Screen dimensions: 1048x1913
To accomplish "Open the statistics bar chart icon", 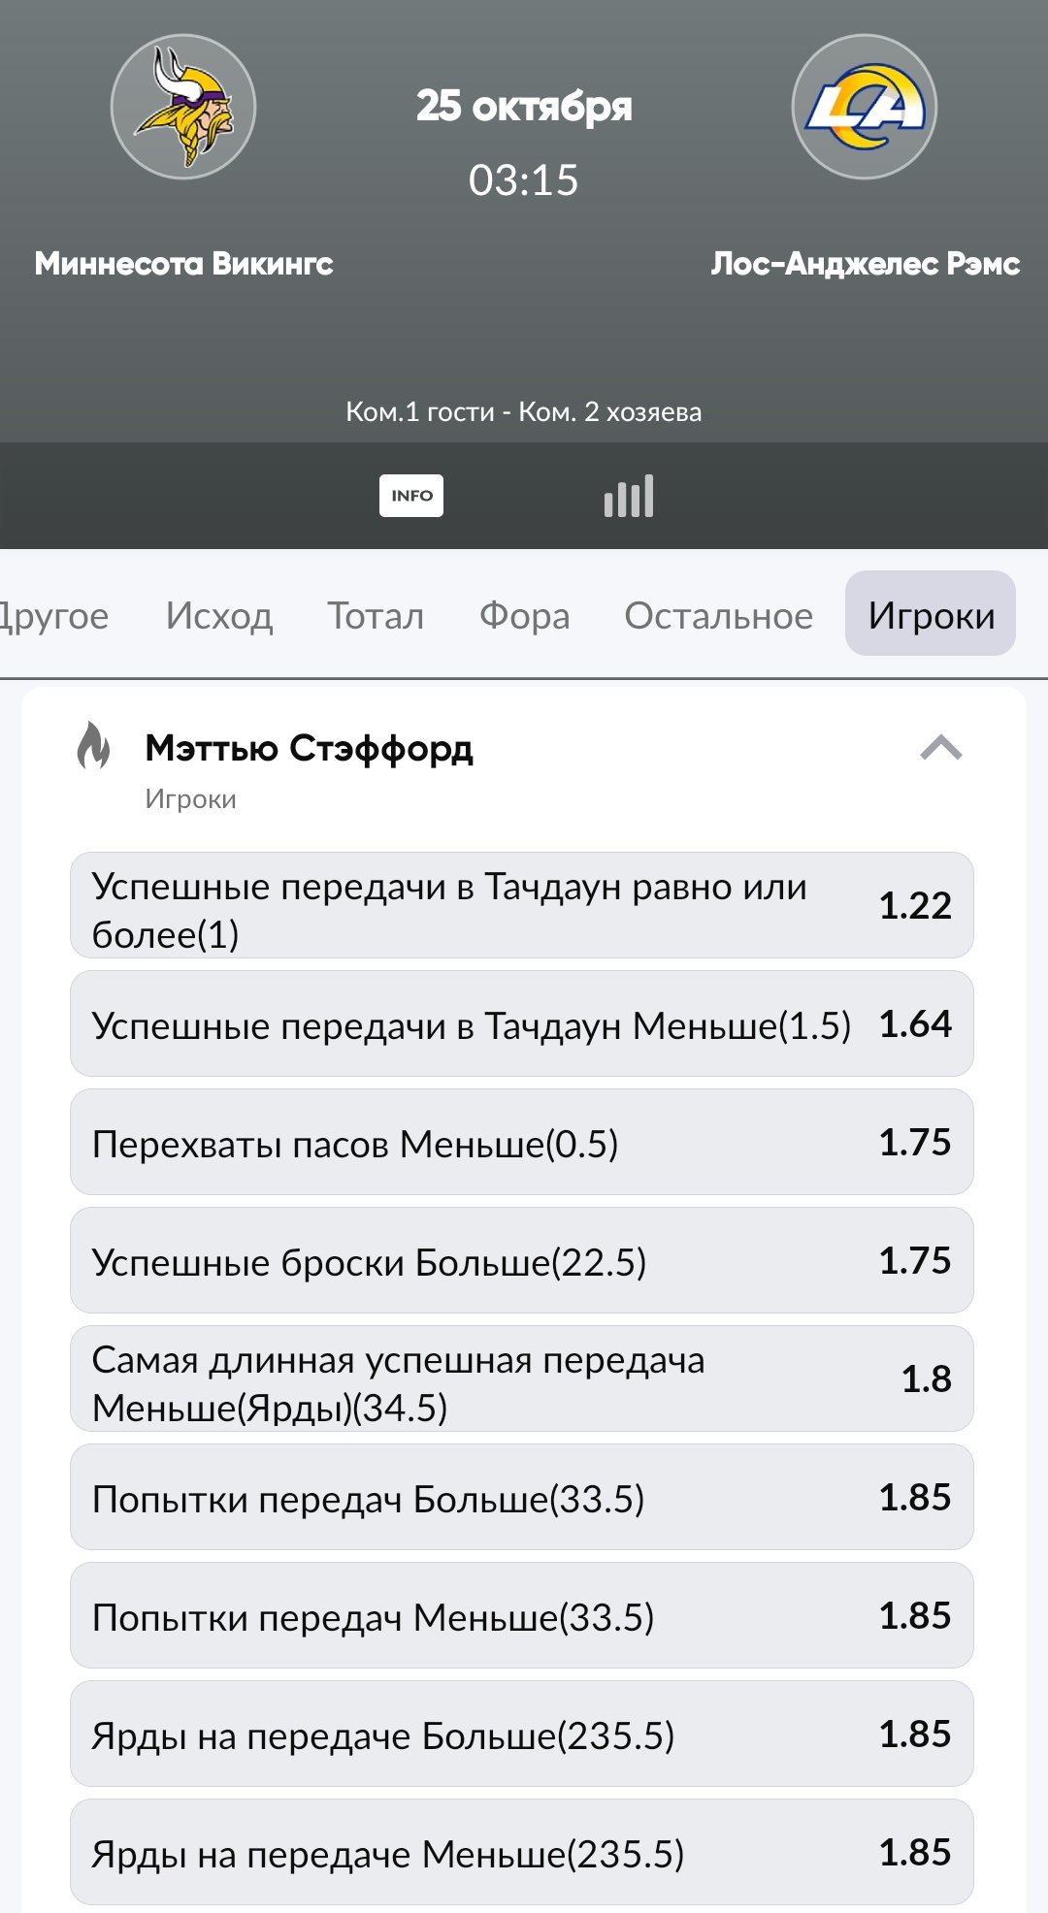I will [x=629, y=496].
